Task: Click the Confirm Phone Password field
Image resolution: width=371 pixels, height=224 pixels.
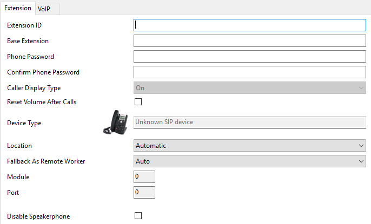Action: 249,72
